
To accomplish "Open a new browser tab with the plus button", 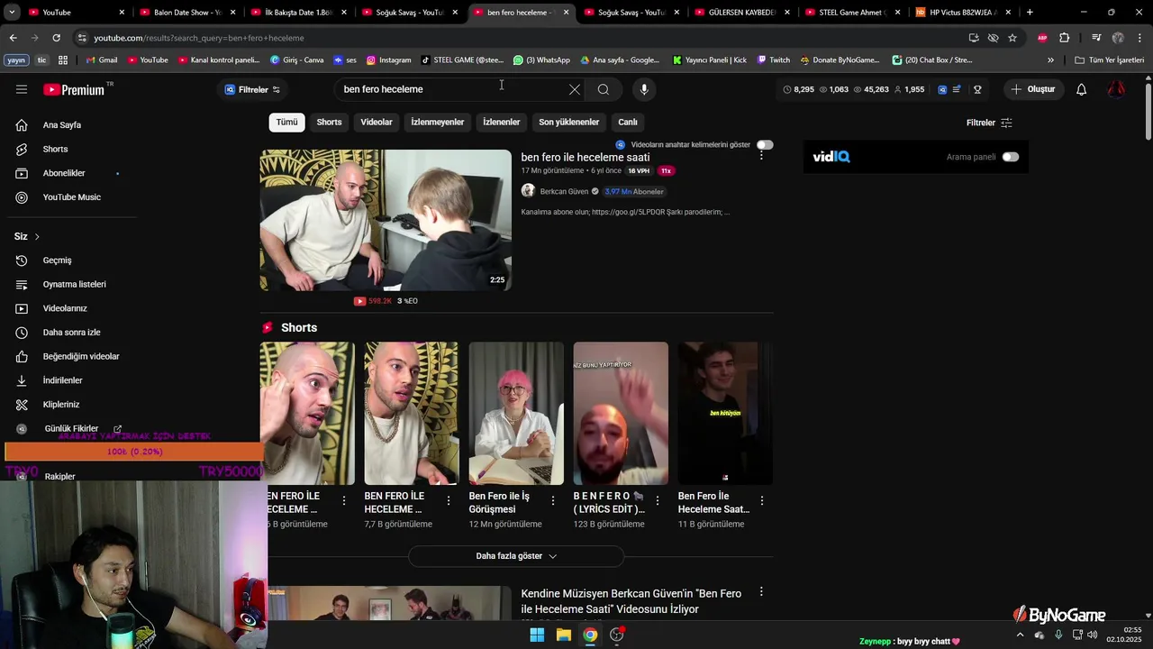I will (x=1030, y=13).
